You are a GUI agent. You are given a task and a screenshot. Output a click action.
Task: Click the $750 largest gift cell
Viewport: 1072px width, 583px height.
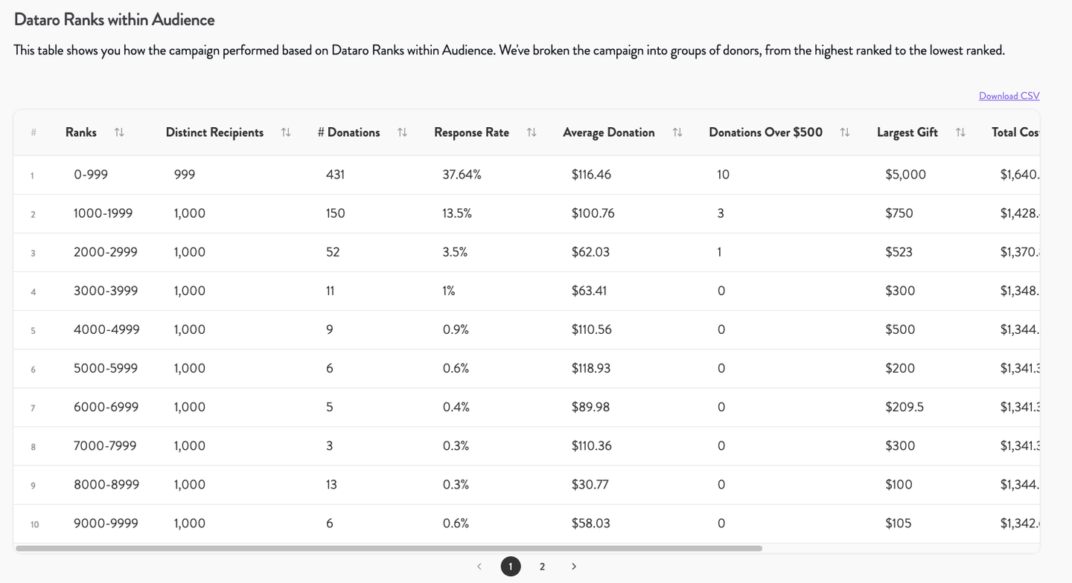(x=899, y=213)
